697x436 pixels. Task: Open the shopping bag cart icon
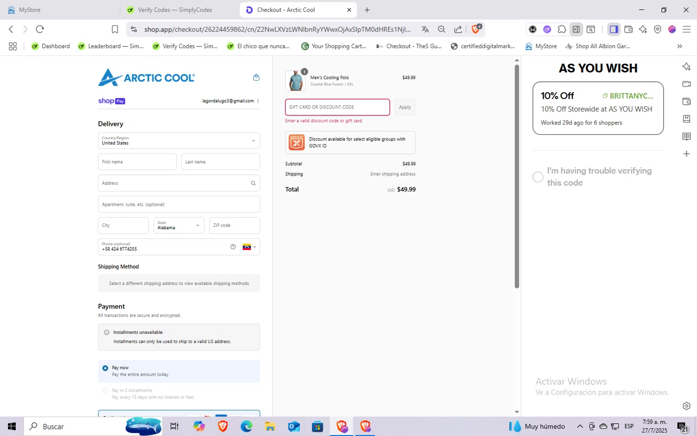pyautogui.click(x=256, y=77)
